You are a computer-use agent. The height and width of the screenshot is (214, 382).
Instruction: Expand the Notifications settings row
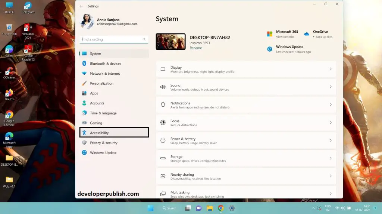click(246, 105)
